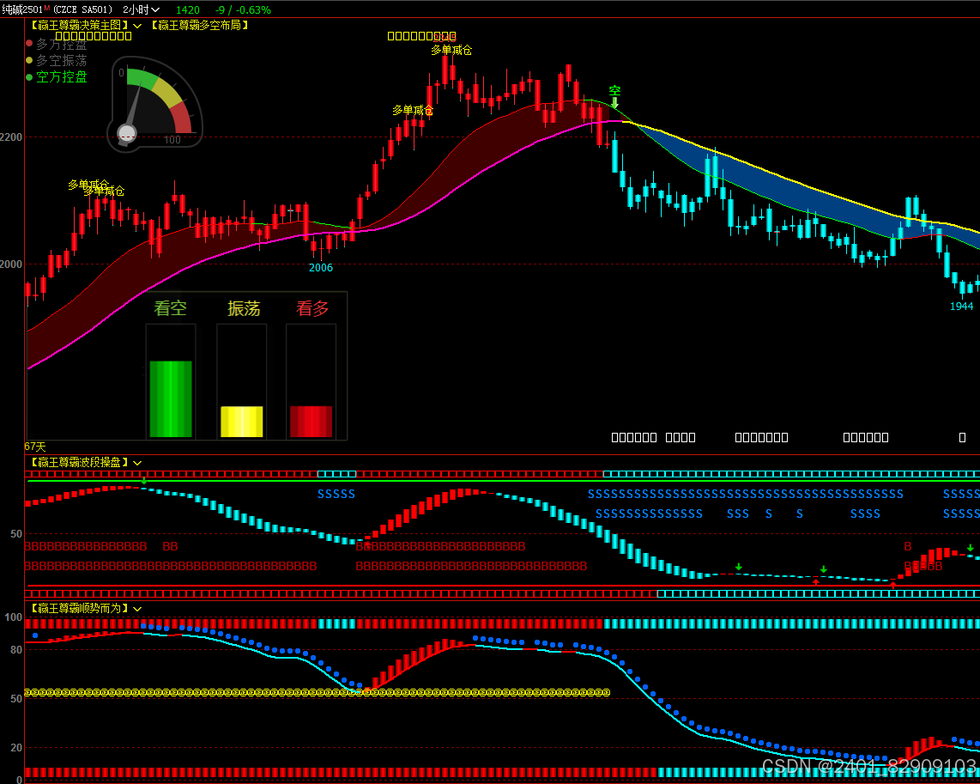Click the 多单减仓 label at the price peak
Screen dimensions: 980x784
click(451, 50)
